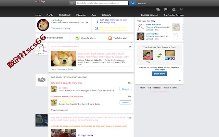Click Upload a photo label
Viewport: 219px width, 137px height.
88,38
